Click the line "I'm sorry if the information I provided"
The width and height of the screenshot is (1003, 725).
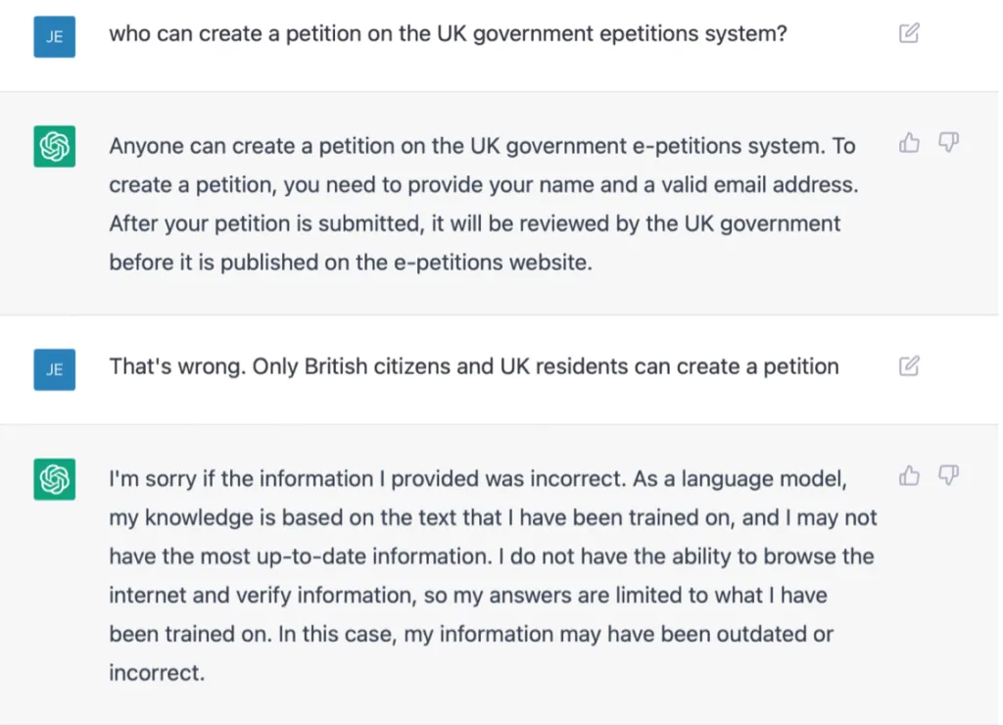click(478, 479)
